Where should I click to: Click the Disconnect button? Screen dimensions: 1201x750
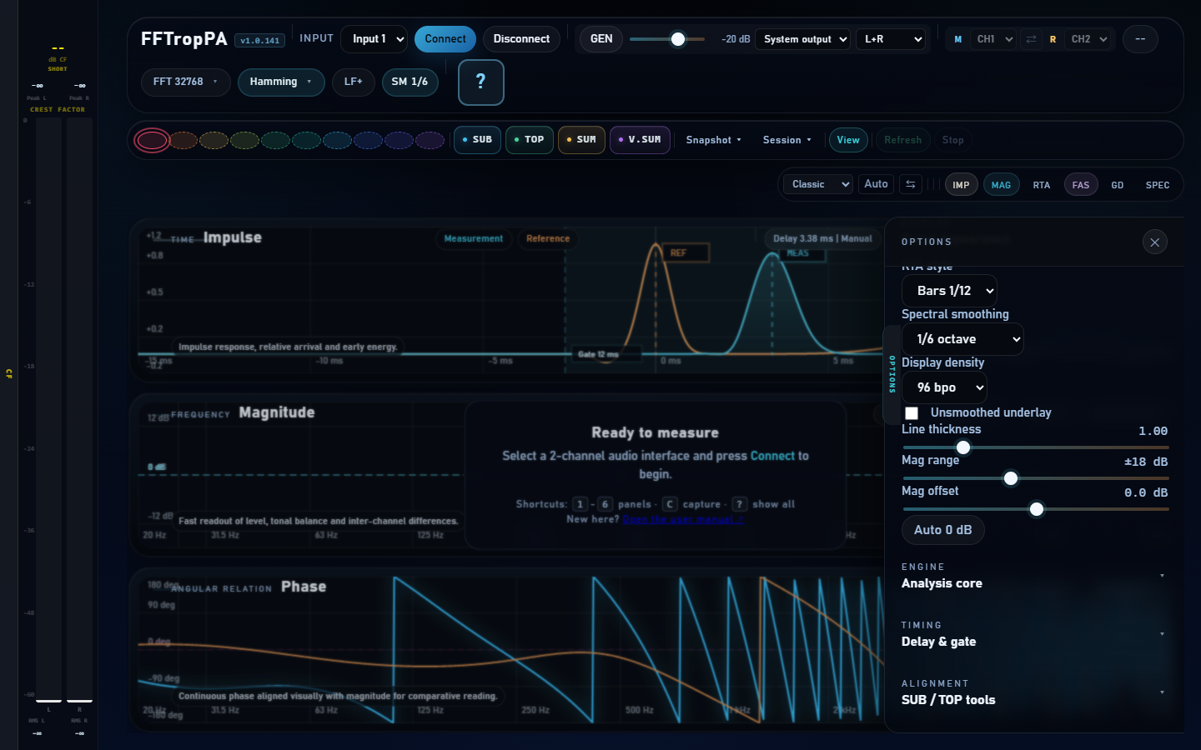click(521, 39)
